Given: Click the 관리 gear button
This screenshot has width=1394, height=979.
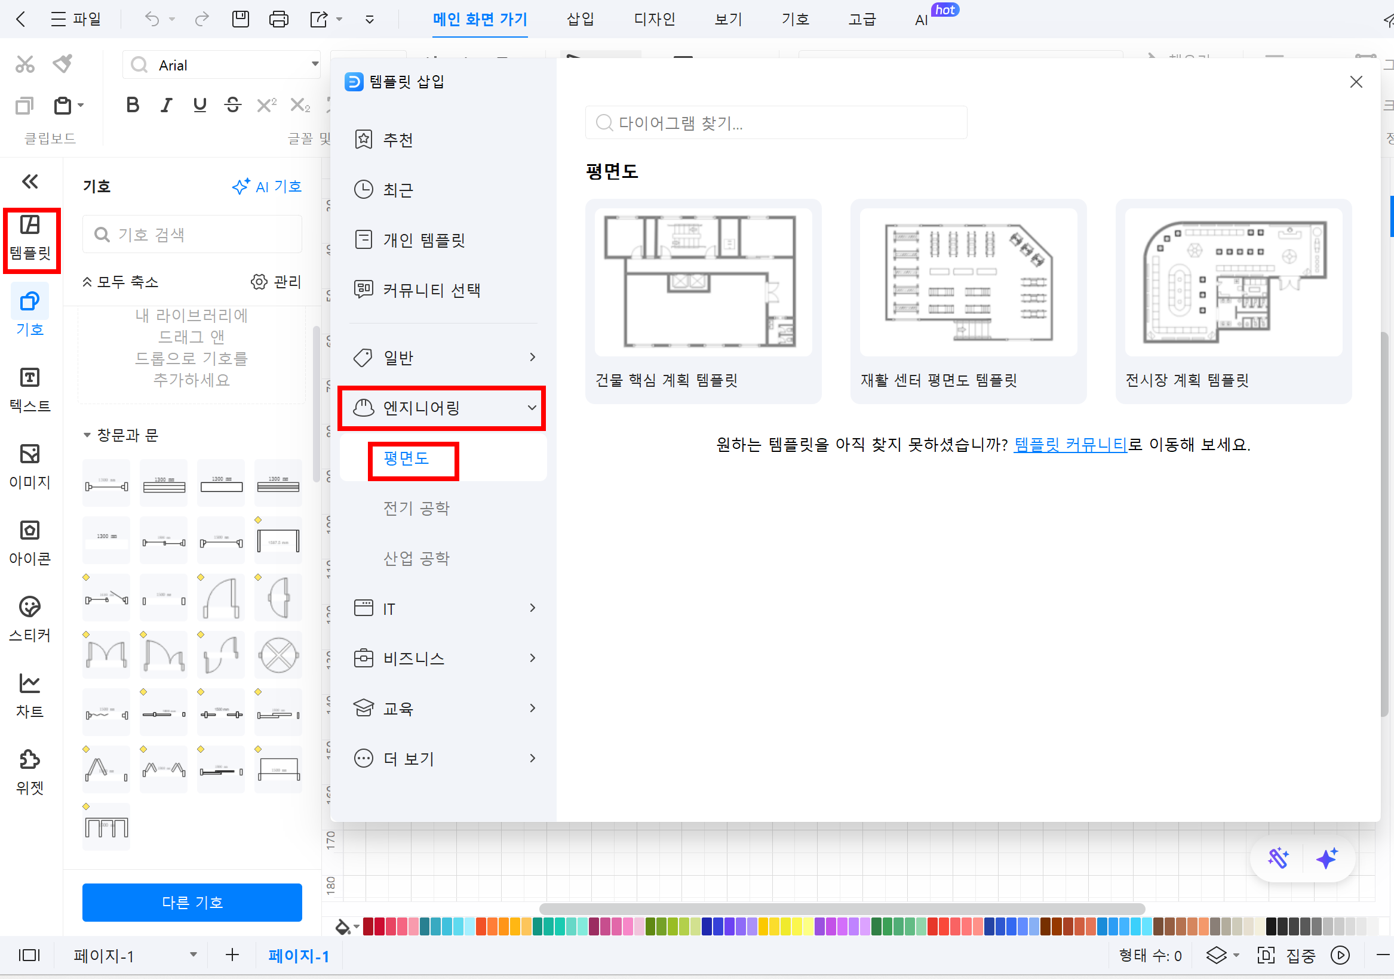Looking at the screenshot, I should (277, 282).
